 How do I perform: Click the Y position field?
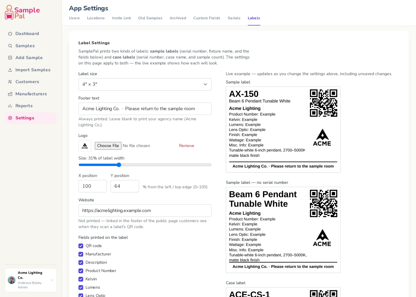point(125,186)
